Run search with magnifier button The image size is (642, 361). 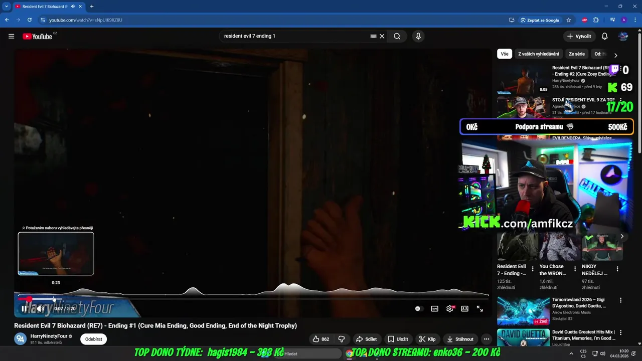click(x=397, y=36)
